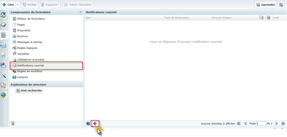Add a new email notification with plus icon
The height and width of the screenshot is (137, 287).
click(95, 124)
